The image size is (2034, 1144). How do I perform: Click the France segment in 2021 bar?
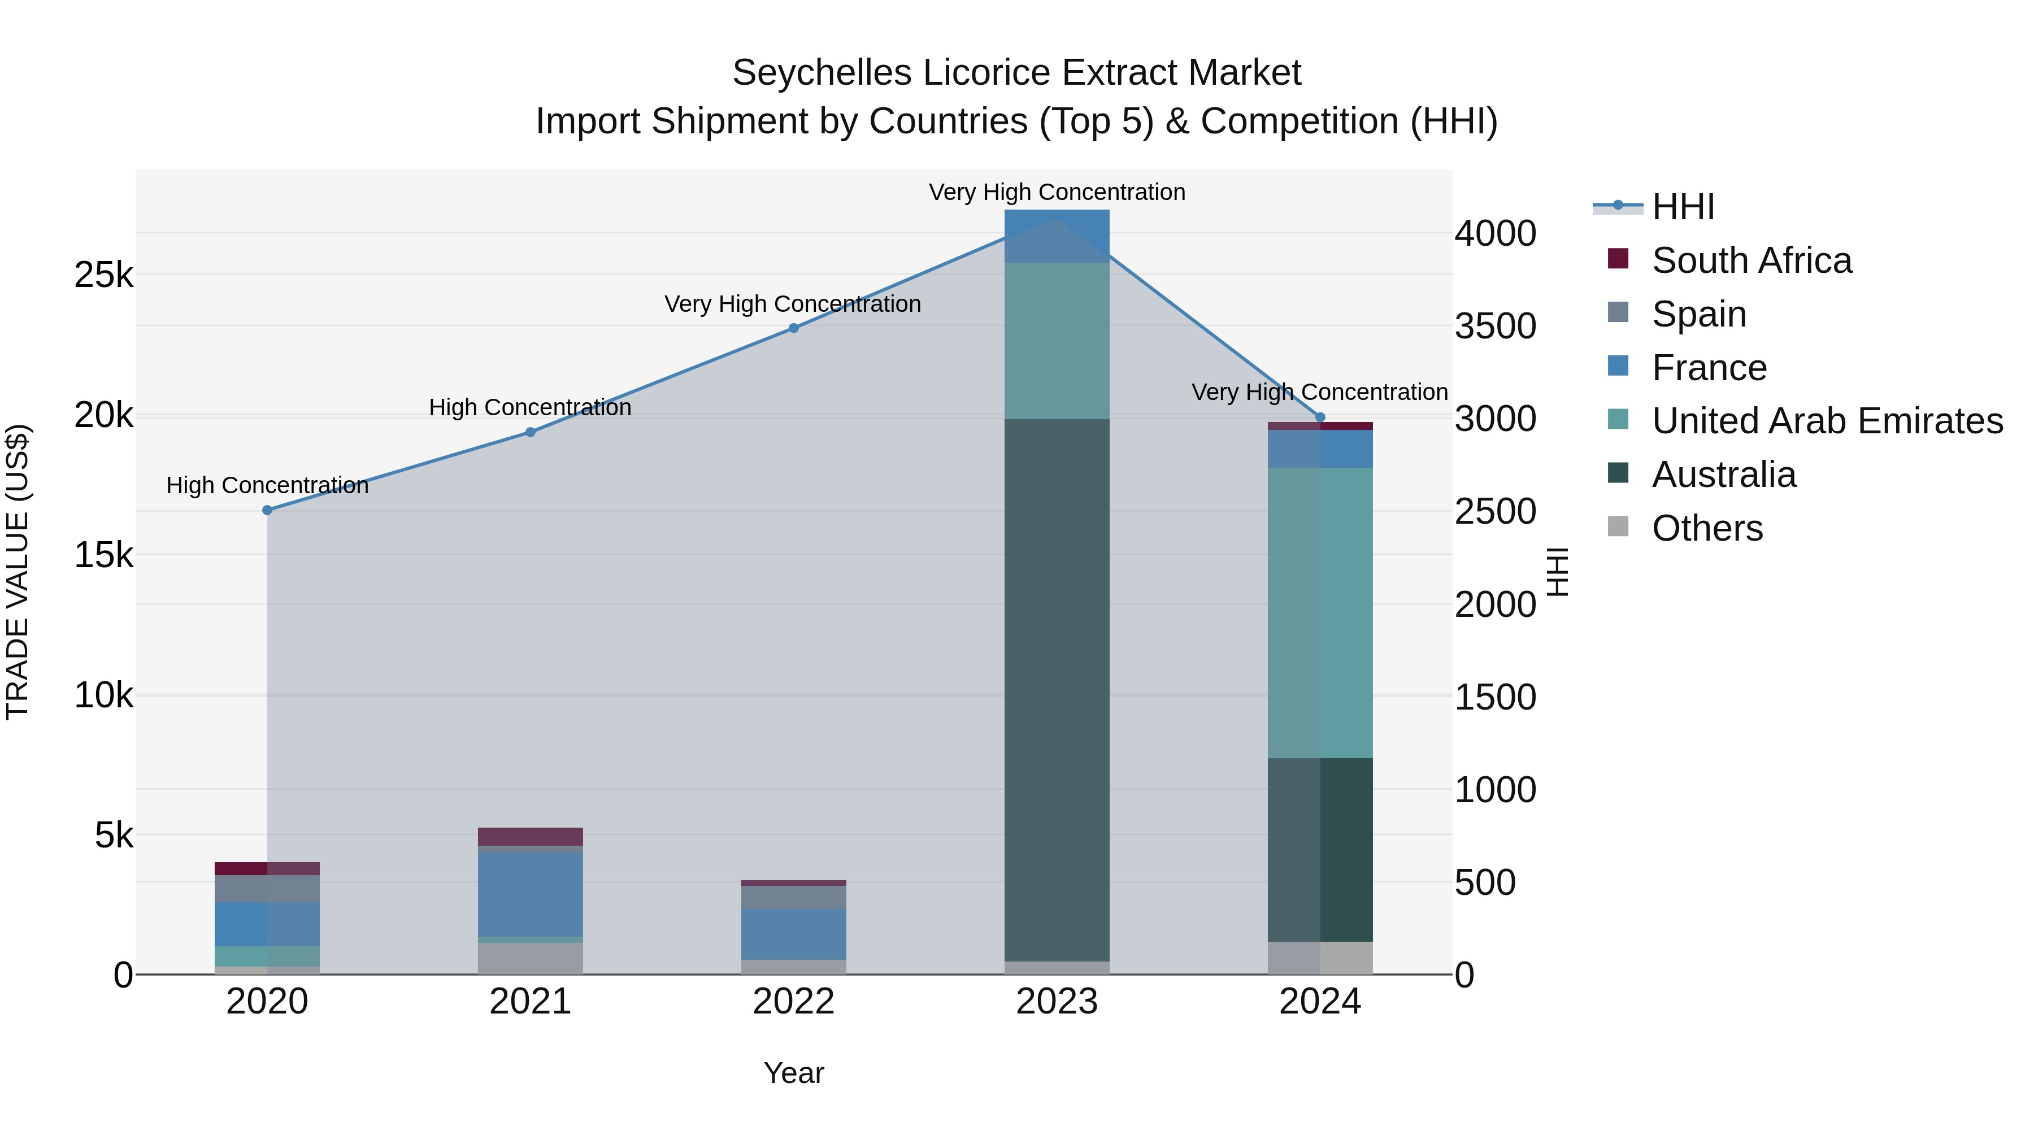click(531, 894)
